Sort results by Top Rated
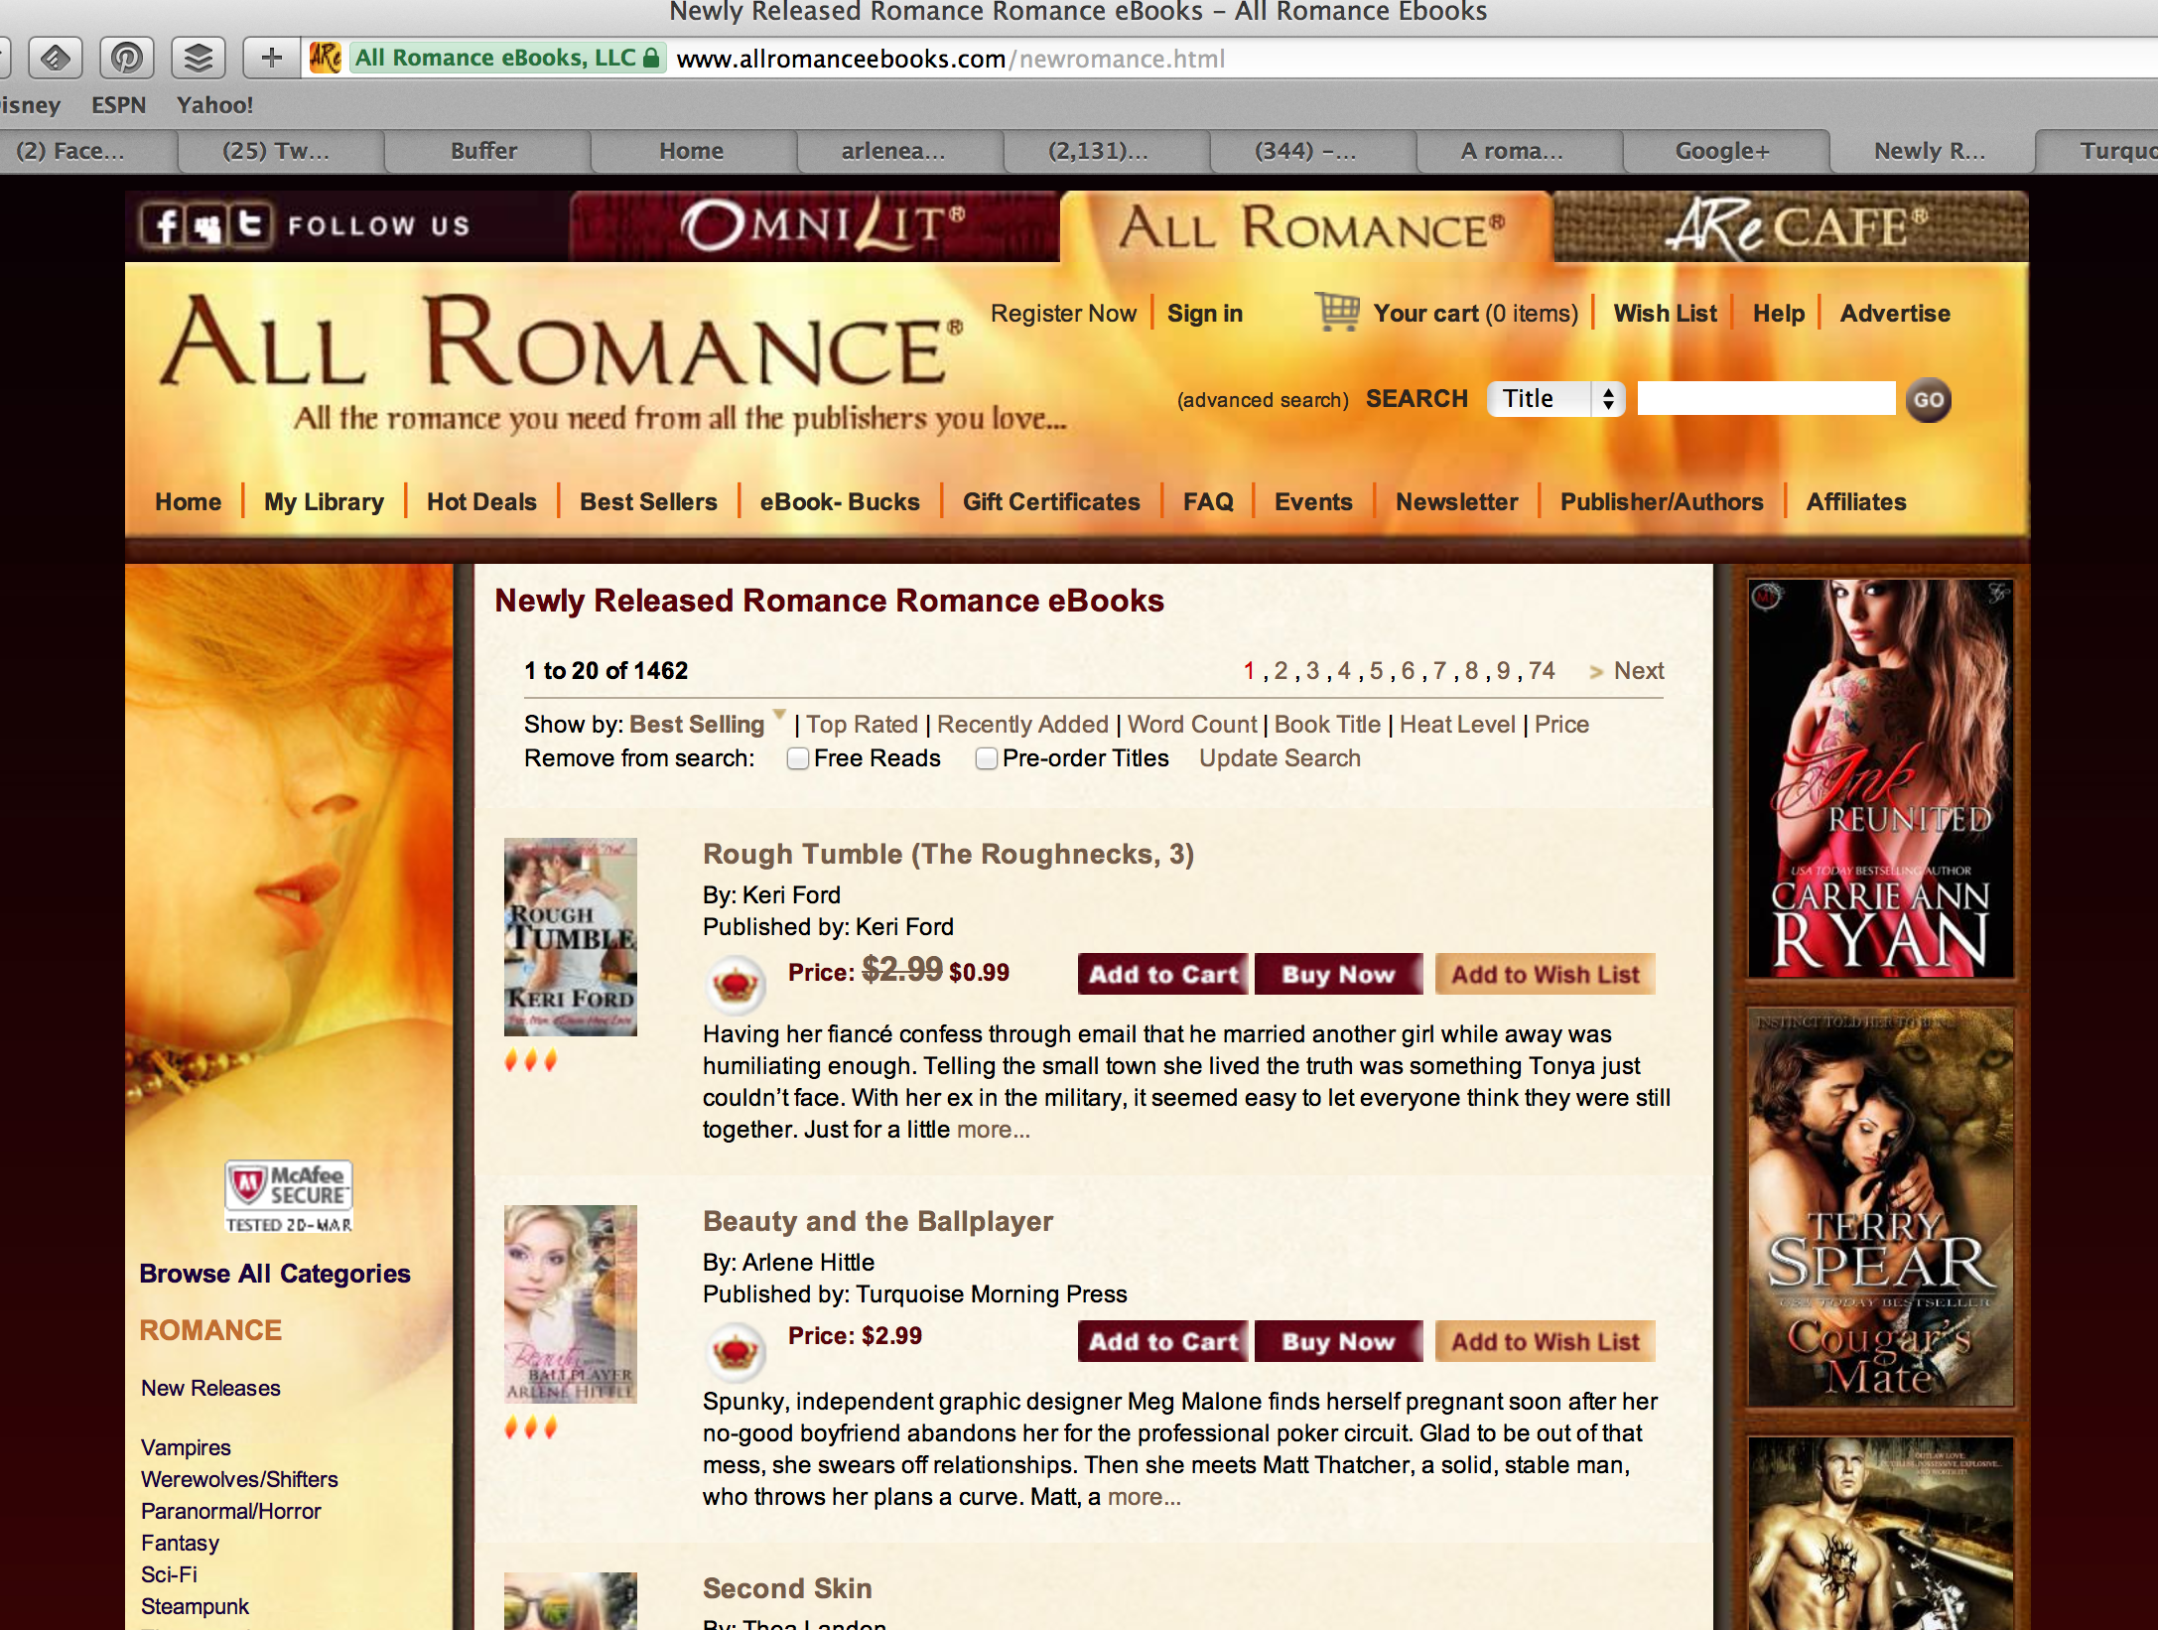 (862, 724)
